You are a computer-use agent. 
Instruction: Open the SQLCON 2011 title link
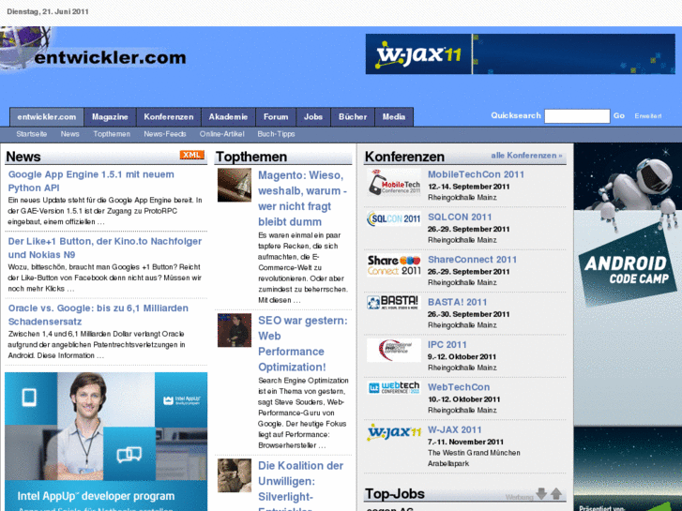click(x=460, y=217)
